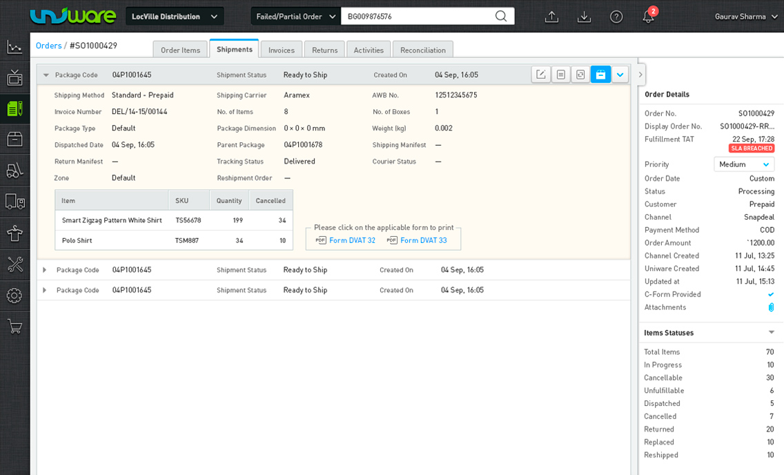The width and height of the screenshot is (784, 475).
Task: Switch to the Invoices tab
Action: point(282,50)
